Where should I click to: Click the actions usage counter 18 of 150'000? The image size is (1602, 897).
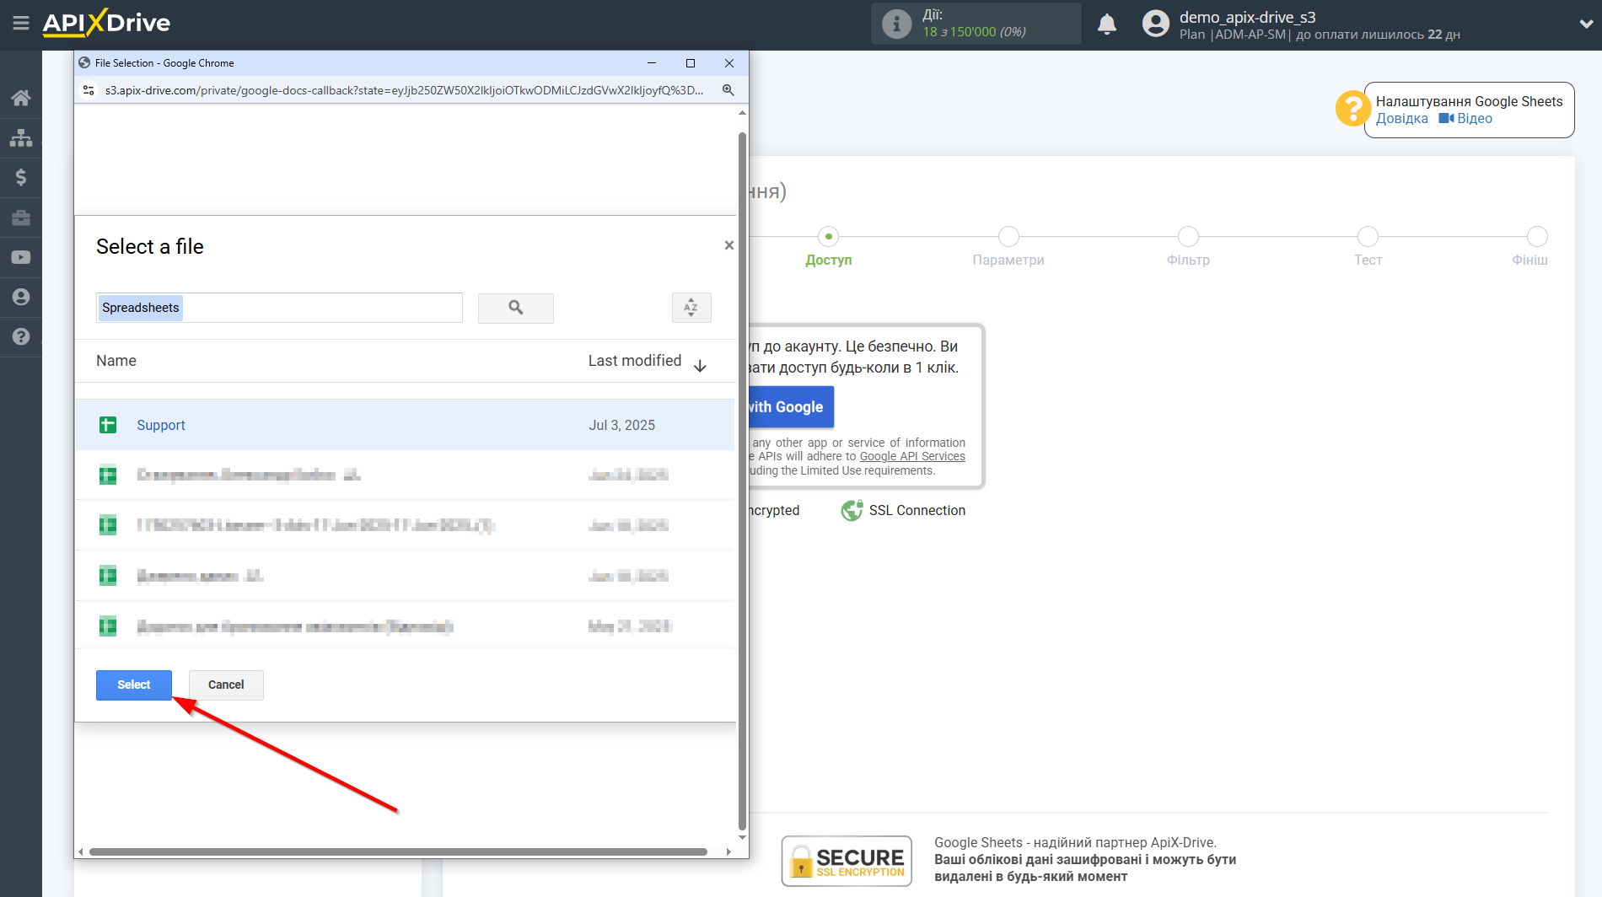[975, 32]
